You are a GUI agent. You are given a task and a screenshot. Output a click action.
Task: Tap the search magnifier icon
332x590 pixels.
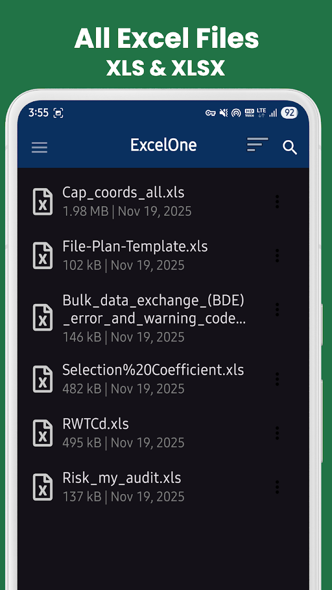pos(290,147)
